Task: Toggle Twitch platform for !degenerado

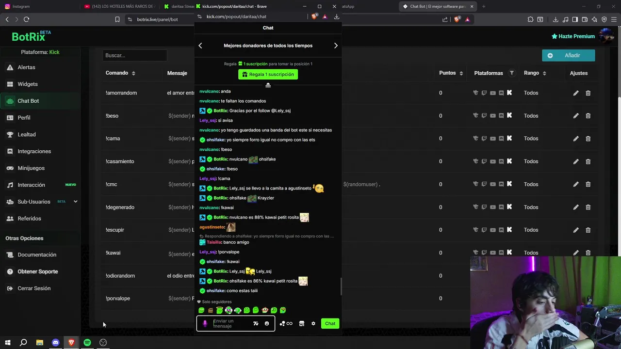Action: pos(484,207)
